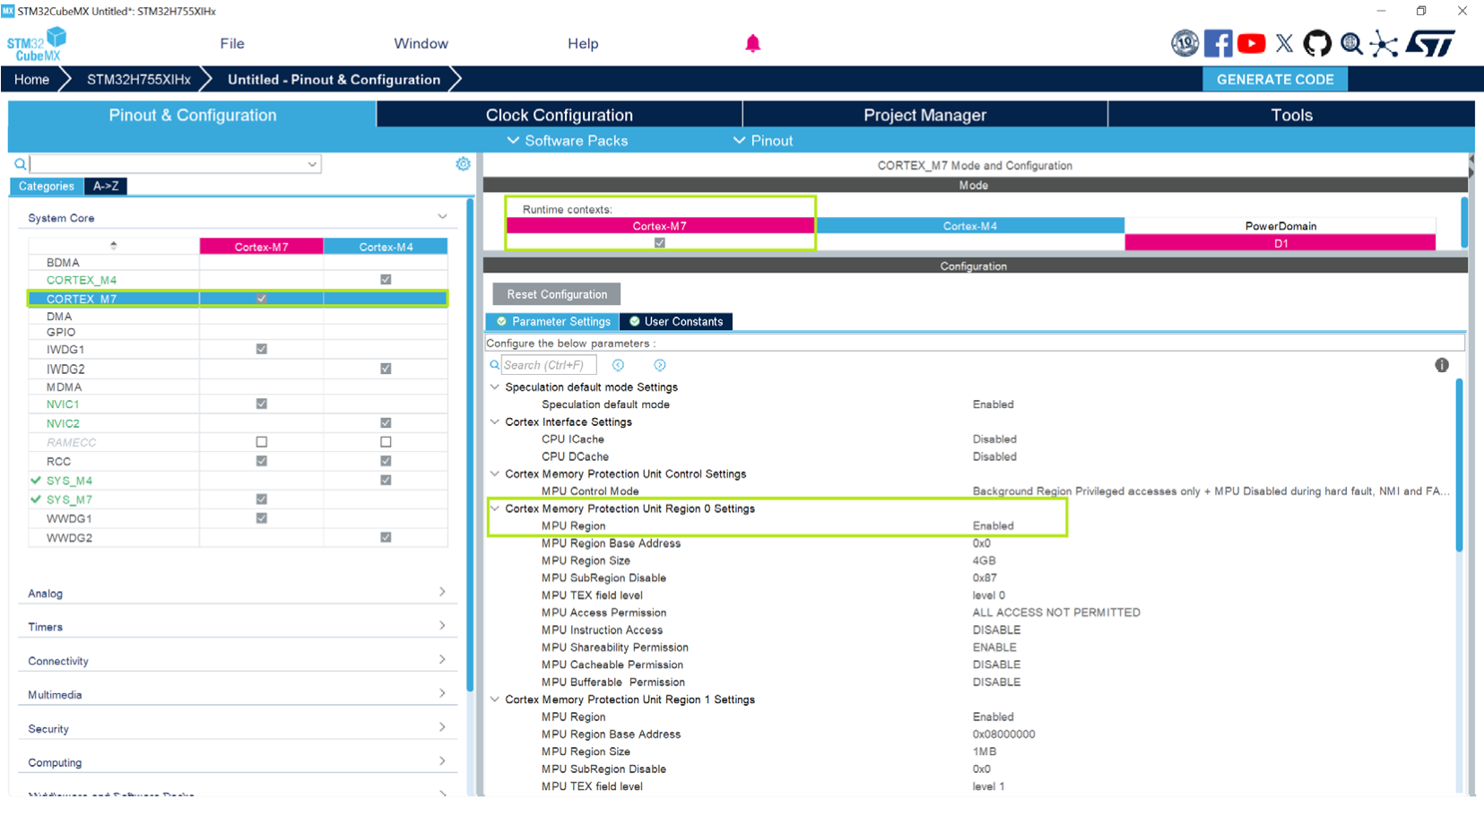
Task: Click the STM32CubeMX logo icon
Action: [x=37, y=44]
